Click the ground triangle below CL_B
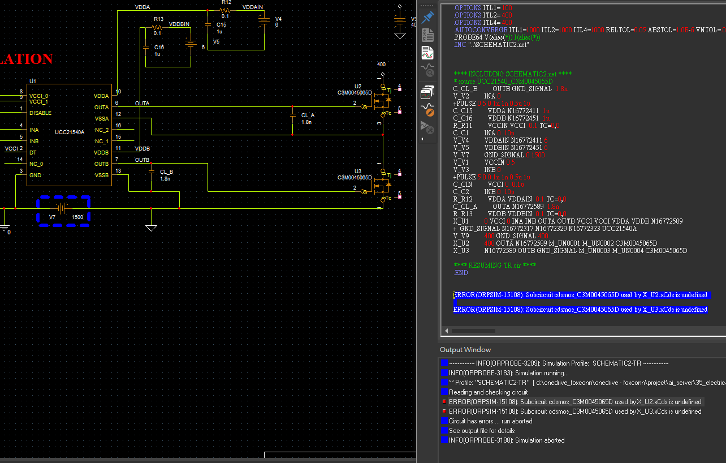This screenshot has height=463, width=726. pos(151,228)
